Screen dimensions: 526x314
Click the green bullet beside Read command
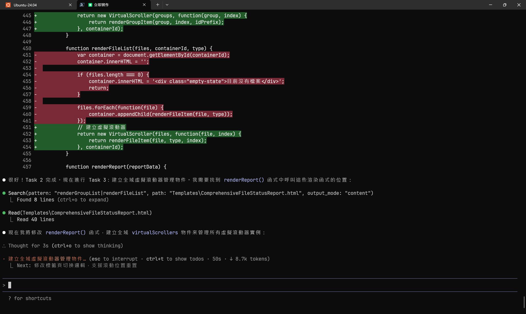point(4,213)
